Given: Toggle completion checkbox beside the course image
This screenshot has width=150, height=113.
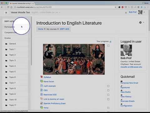Looking at the screenshot, I should click(x=108, y=46).
